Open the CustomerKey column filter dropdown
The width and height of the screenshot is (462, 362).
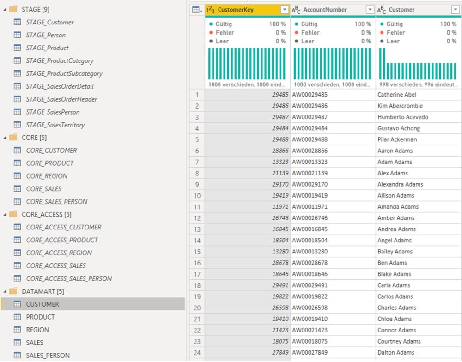click(284, 10)
